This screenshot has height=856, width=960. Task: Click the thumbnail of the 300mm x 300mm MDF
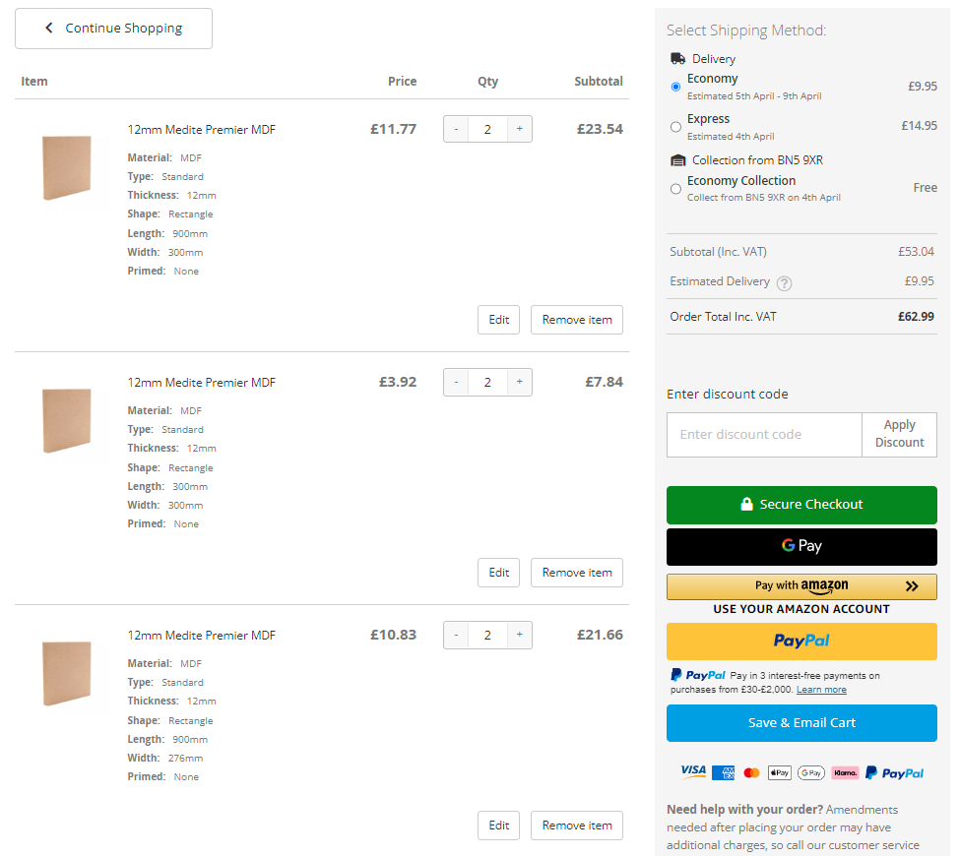click(x=67, y=420)
